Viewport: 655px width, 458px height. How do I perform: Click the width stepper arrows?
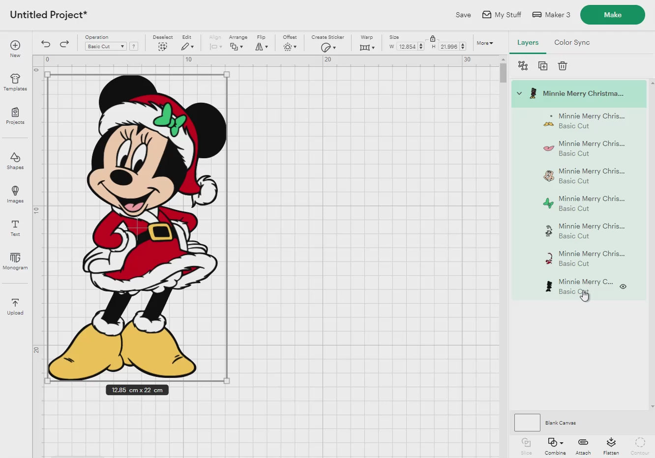(421, 47)
